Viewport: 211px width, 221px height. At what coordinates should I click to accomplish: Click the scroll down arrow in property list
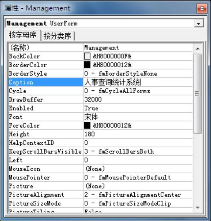pos(198,208)
